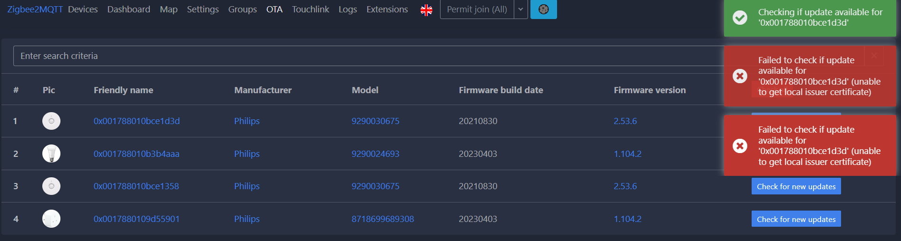Sort by Firmware build date header

click(500, 90)
